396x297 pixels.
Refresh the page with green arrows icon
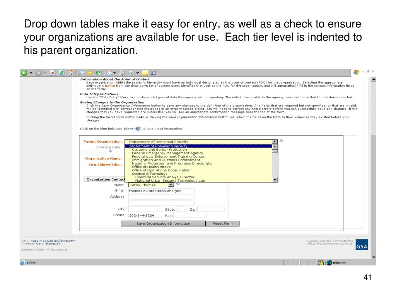61,73
